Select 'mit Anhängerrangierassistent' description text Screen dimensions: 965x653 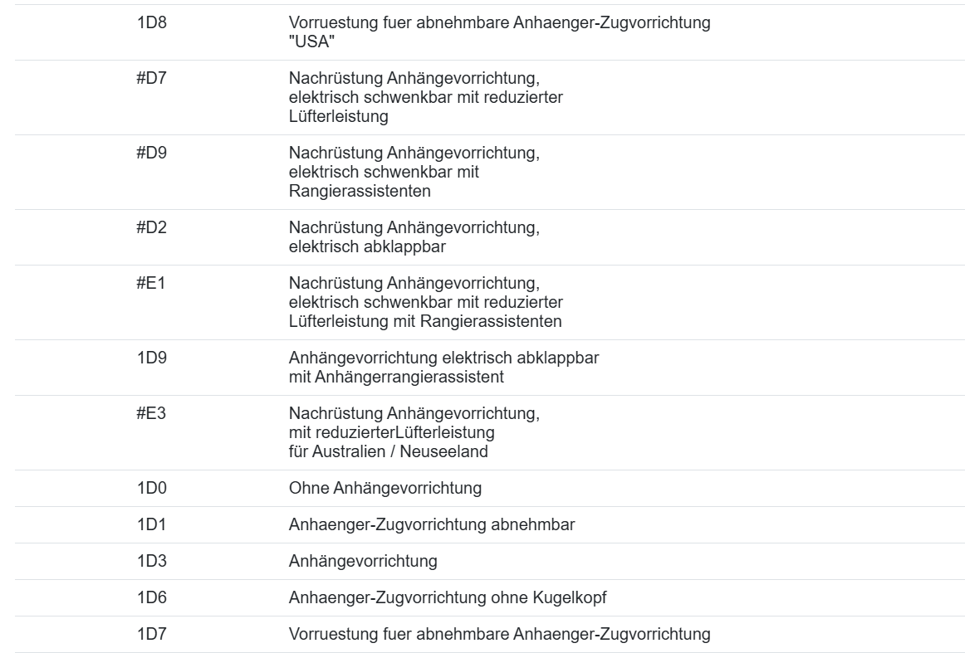[x=443, y=368]
